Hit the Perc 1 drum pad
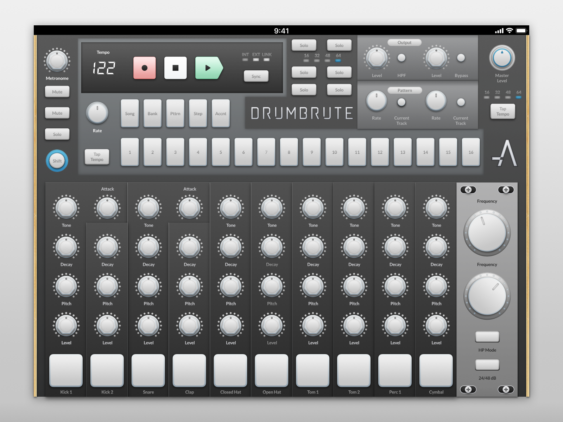563x422 pixels. click(395, 370)
